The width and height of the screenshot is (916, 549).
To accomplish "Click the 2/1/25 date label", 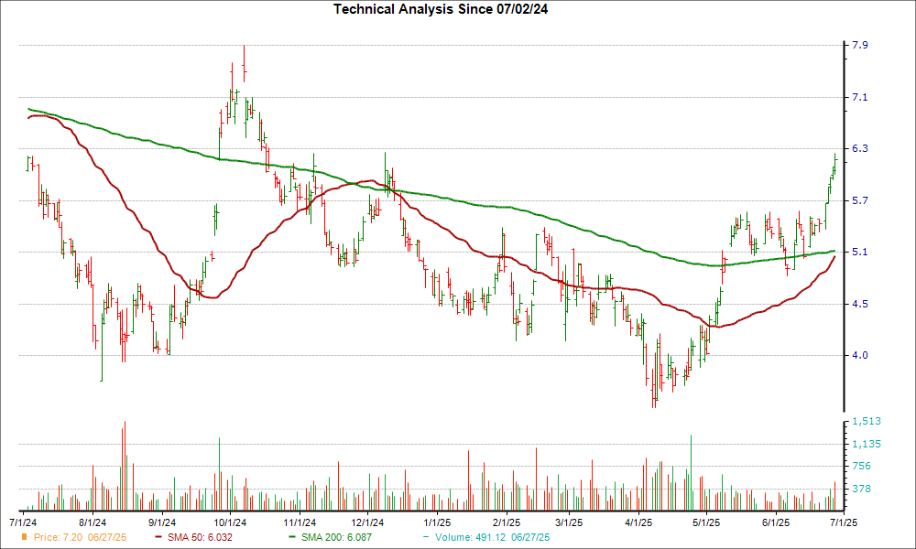I will tap(507, 522).
